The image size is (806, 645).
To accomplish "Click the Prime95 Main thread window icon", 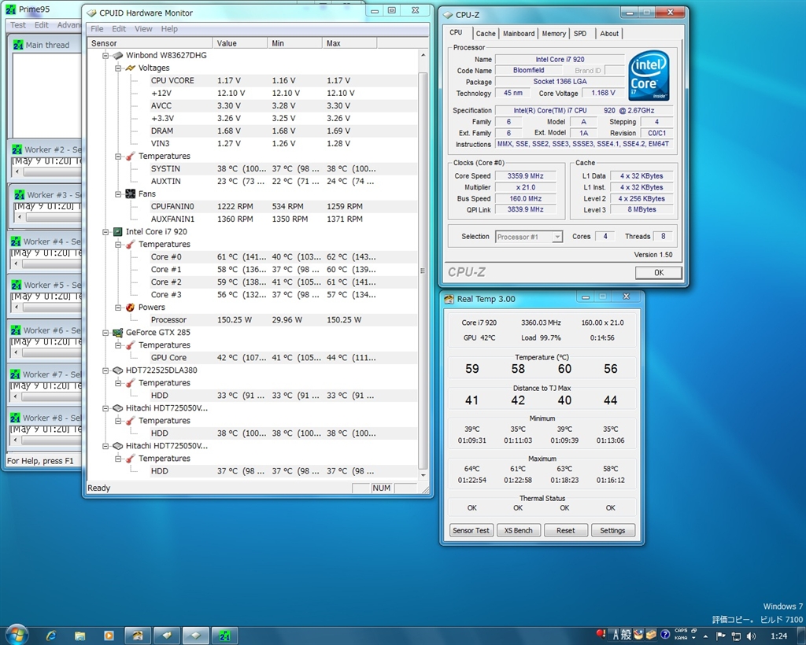I will (x=18, y=45).
